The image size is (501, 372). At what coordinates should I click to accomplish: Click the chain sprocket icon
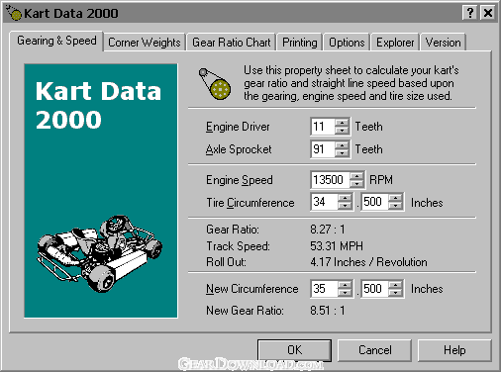pos(215,83)
